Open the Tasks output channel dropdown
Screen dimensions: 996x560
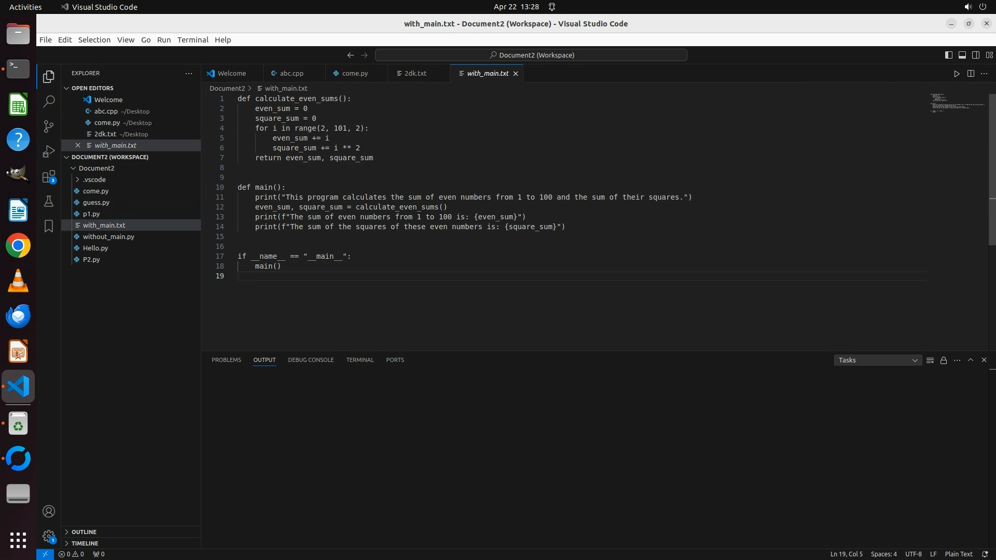click(877, 360)
